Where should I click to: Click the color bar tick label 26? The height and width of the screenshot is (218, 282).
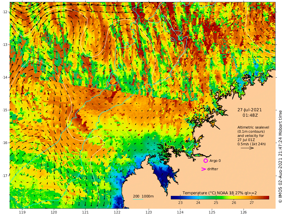click(x=234, y=203)
